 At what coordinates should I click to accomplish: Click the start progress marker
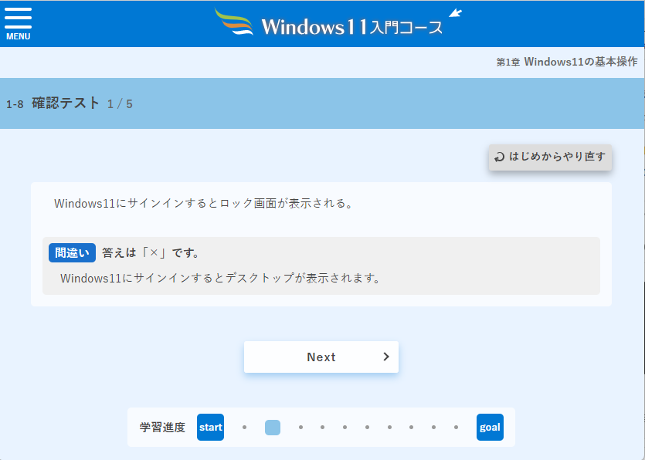pyautogui.click(x=210, y=427)
